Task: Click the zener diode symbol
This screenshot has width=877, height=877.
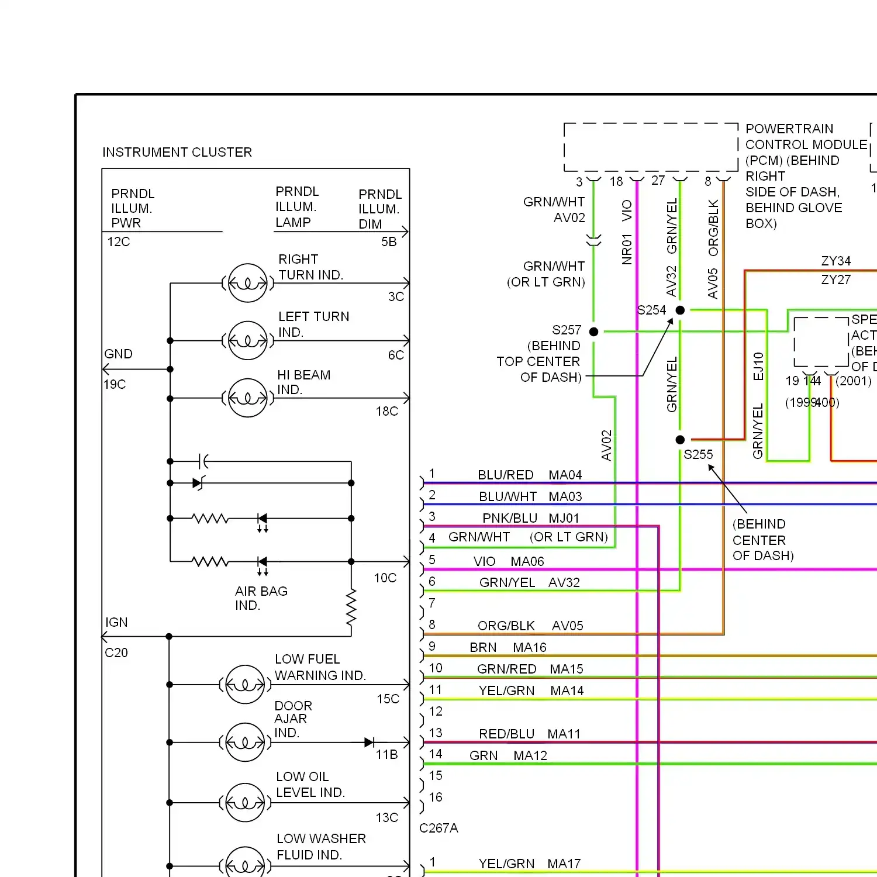Action: click(199, 484)
